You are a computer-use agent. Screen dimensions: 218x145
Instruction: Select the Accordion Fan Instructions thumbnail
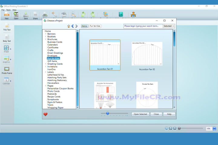[105, 95]
